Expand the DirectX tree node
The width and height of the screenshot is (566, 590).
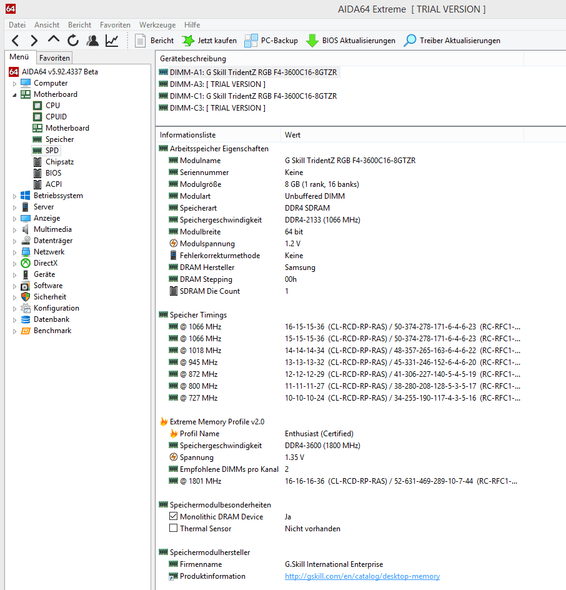pyautogui.click(x=14, y=264)
